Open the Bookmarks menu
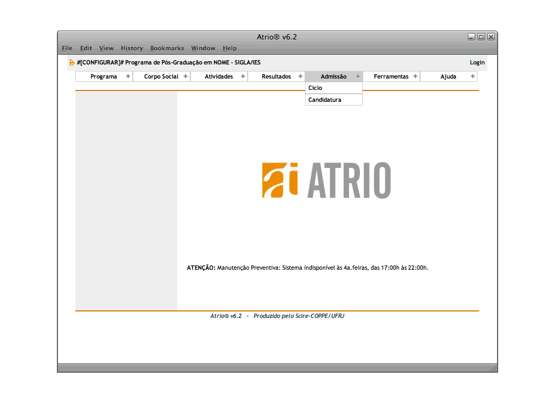Screen dimensions: 555x403 (167, 48)
